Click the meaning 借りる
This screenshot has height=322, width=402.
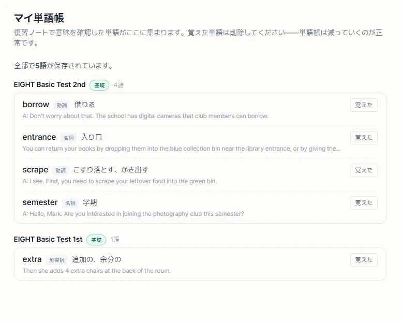pyautogui.click(x=85, y=105)
